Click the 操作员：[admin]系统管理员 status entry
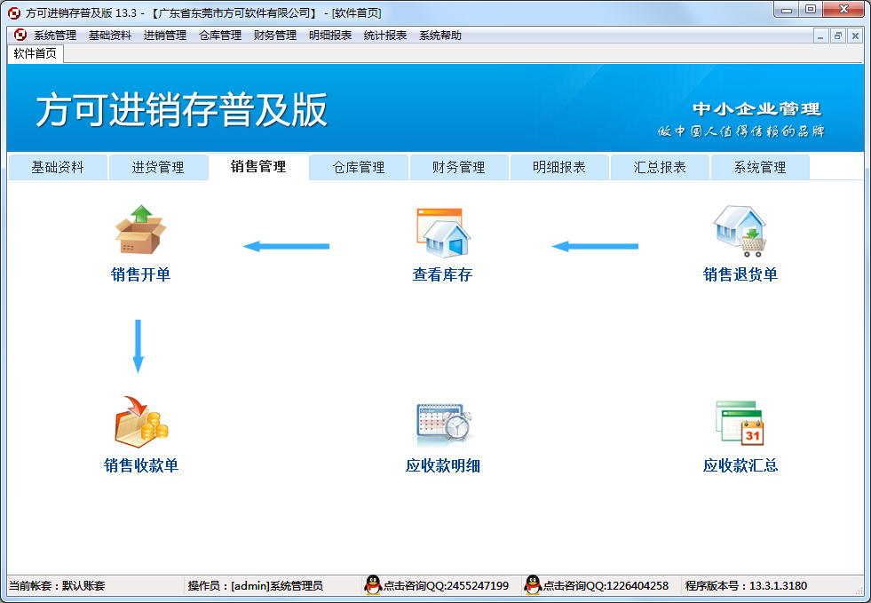871x603 pixels. point(256,586)
